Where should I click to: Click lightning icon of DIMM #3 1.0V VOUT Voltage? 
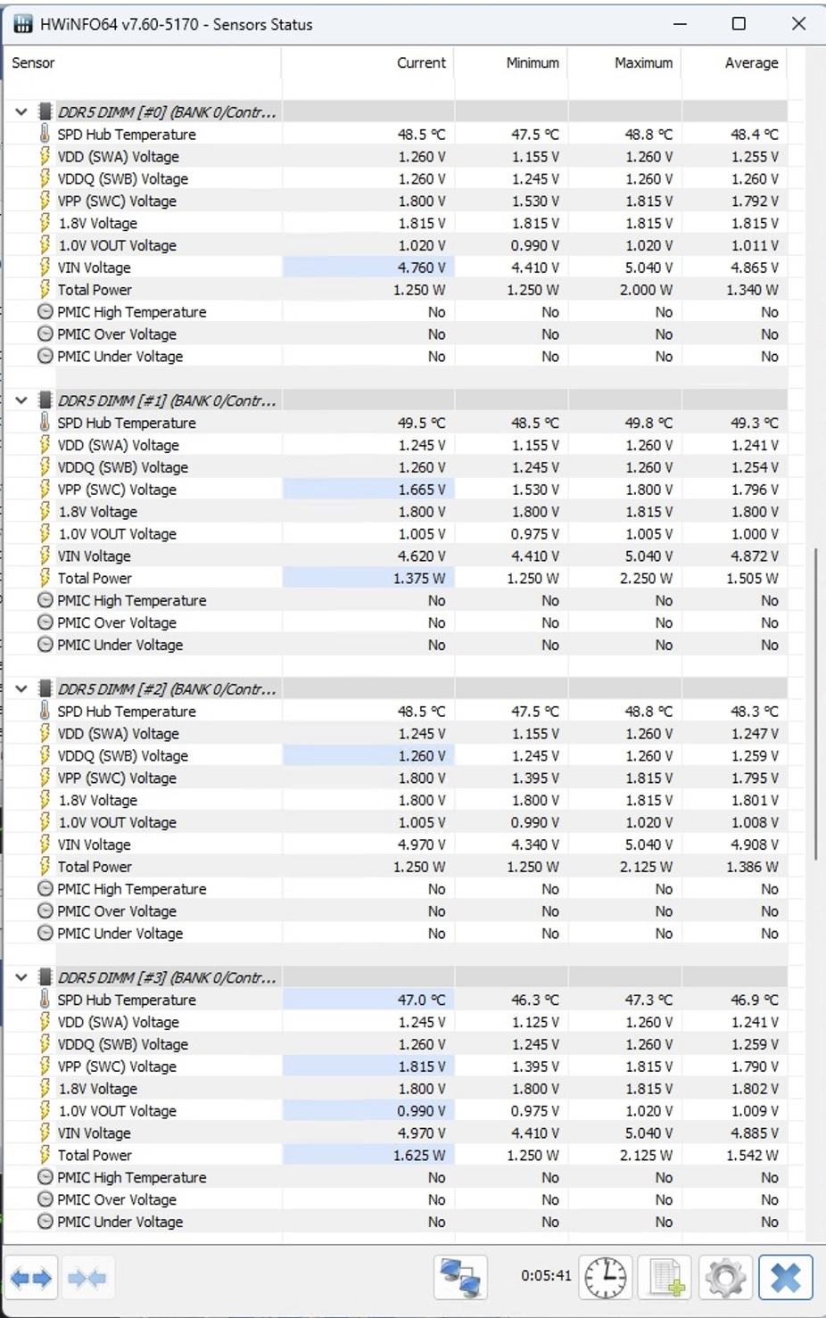point(45,1110)
